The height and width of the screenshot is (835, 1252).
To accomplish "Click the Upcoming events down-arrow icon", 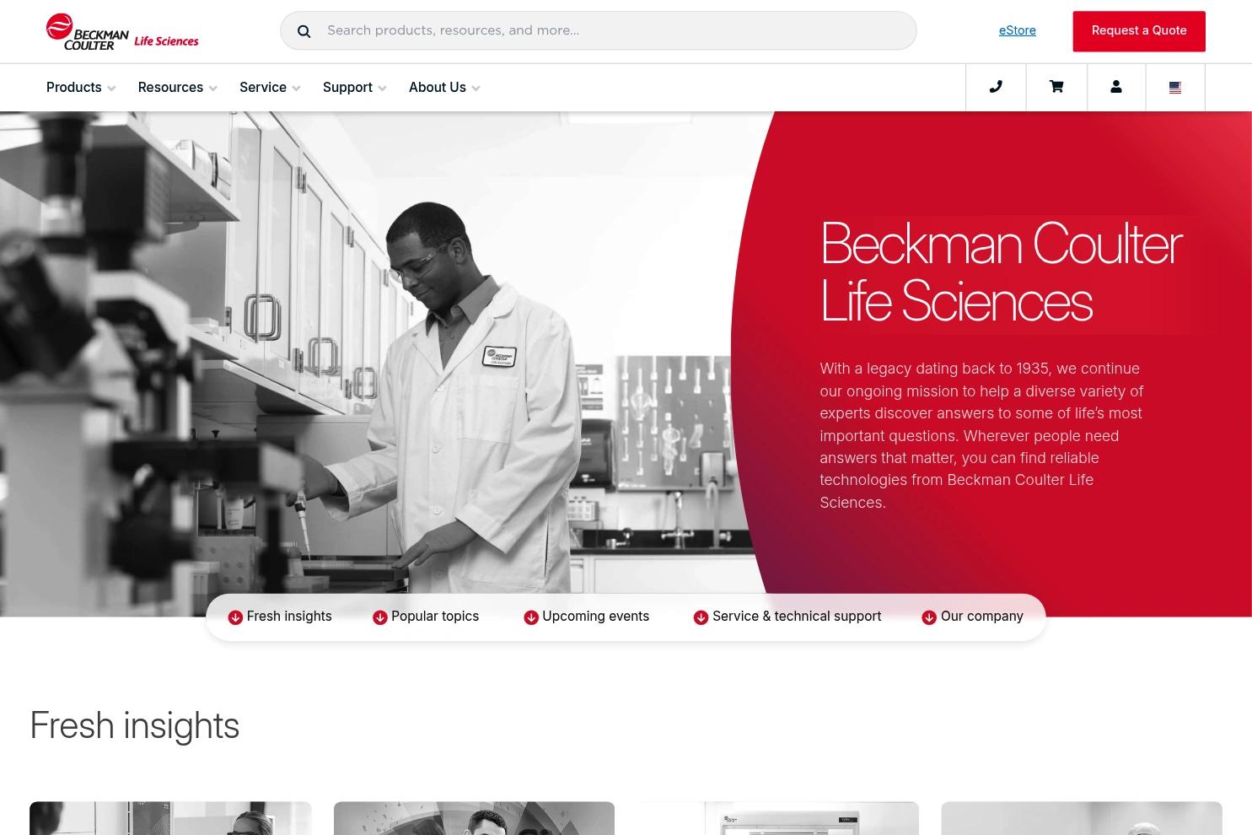I will tap(531, 617).
